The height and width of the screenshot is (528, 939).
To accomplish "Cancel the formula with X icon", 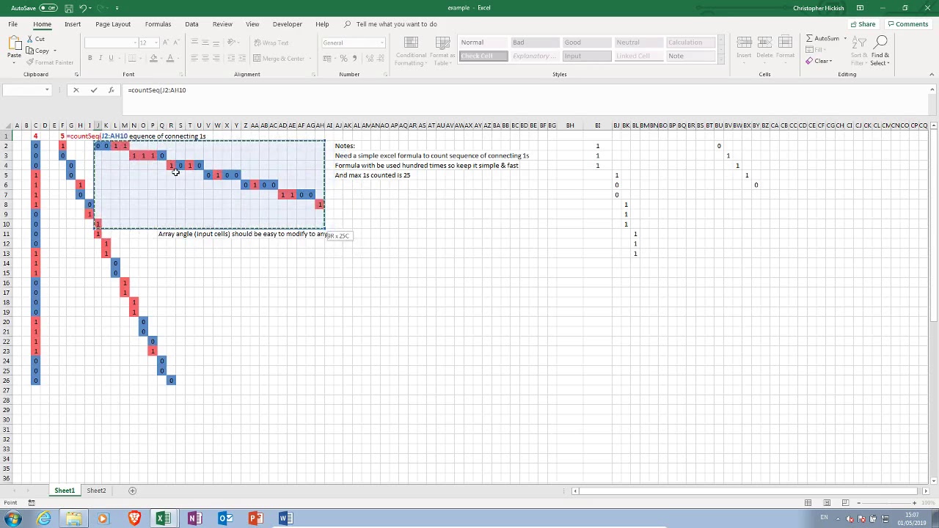I will (x=76, y=90).
